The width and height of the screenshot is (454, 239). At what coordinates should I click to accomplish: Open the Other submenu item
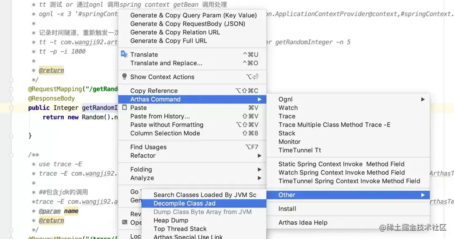click(x=348, y=195)
